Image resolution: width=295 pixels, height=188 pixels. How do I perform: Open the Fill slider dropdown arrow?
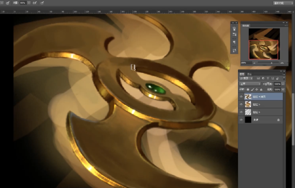[x=283, y=90]
